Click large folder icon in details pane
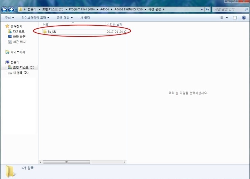Viewport: 250px width, 179px height. click(10, 171)
